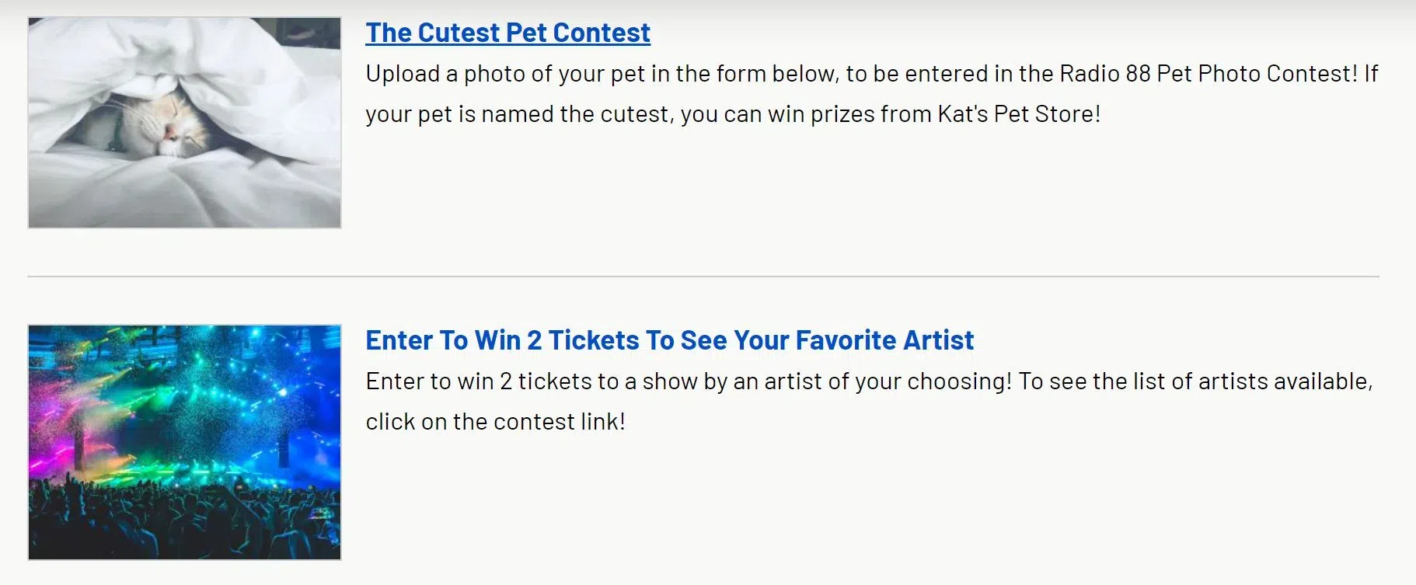This screenshot has width=1416, height=585.
Task: Click the upload photo instruction text
Action: 544,74
